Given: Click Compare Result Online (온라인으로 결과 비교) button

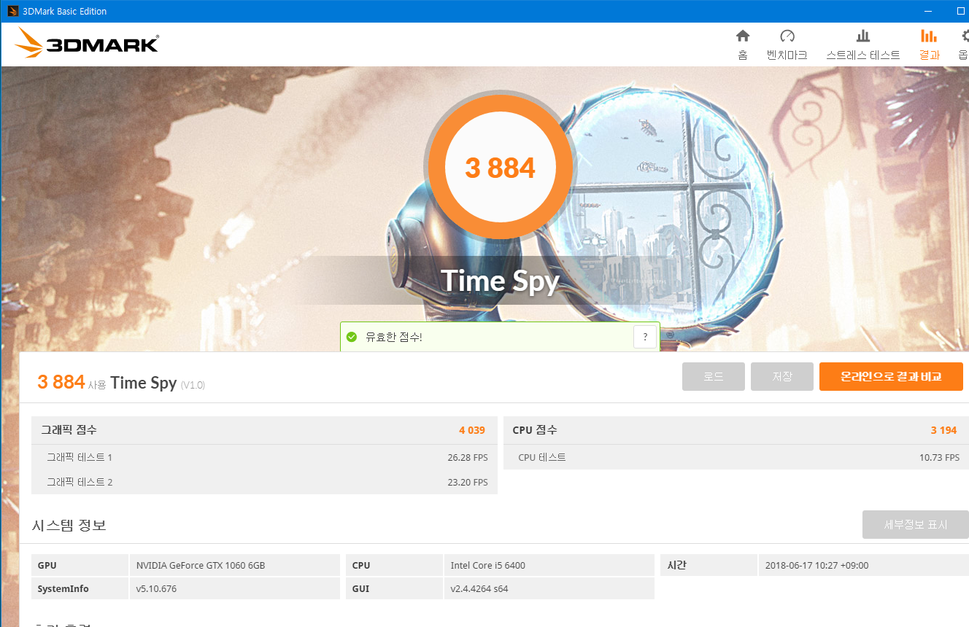Looking at the screenshot, I should tap(891, 377).
